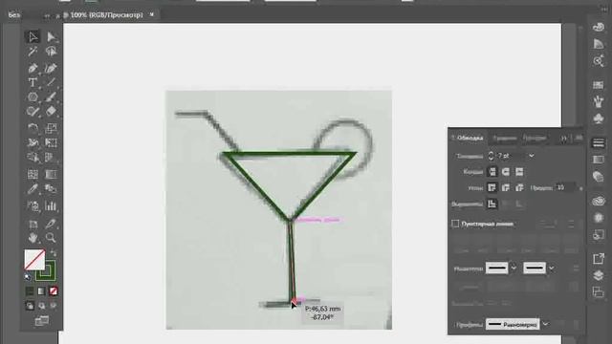Switch to Draw Normal mode
The height and width of the screenshot is (344, 612).
point(30,306)
